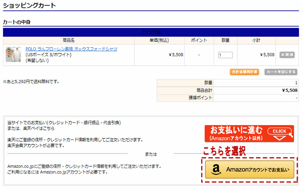Click the Amazon logo icon on the payment button

[216, 169]
